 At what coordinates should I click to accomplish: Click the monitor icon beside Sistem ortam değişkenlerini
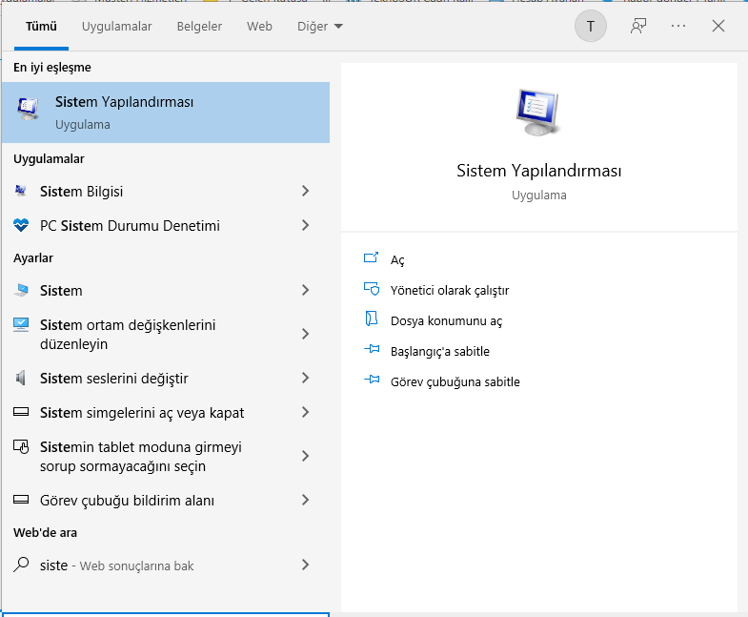pos(21,325)
